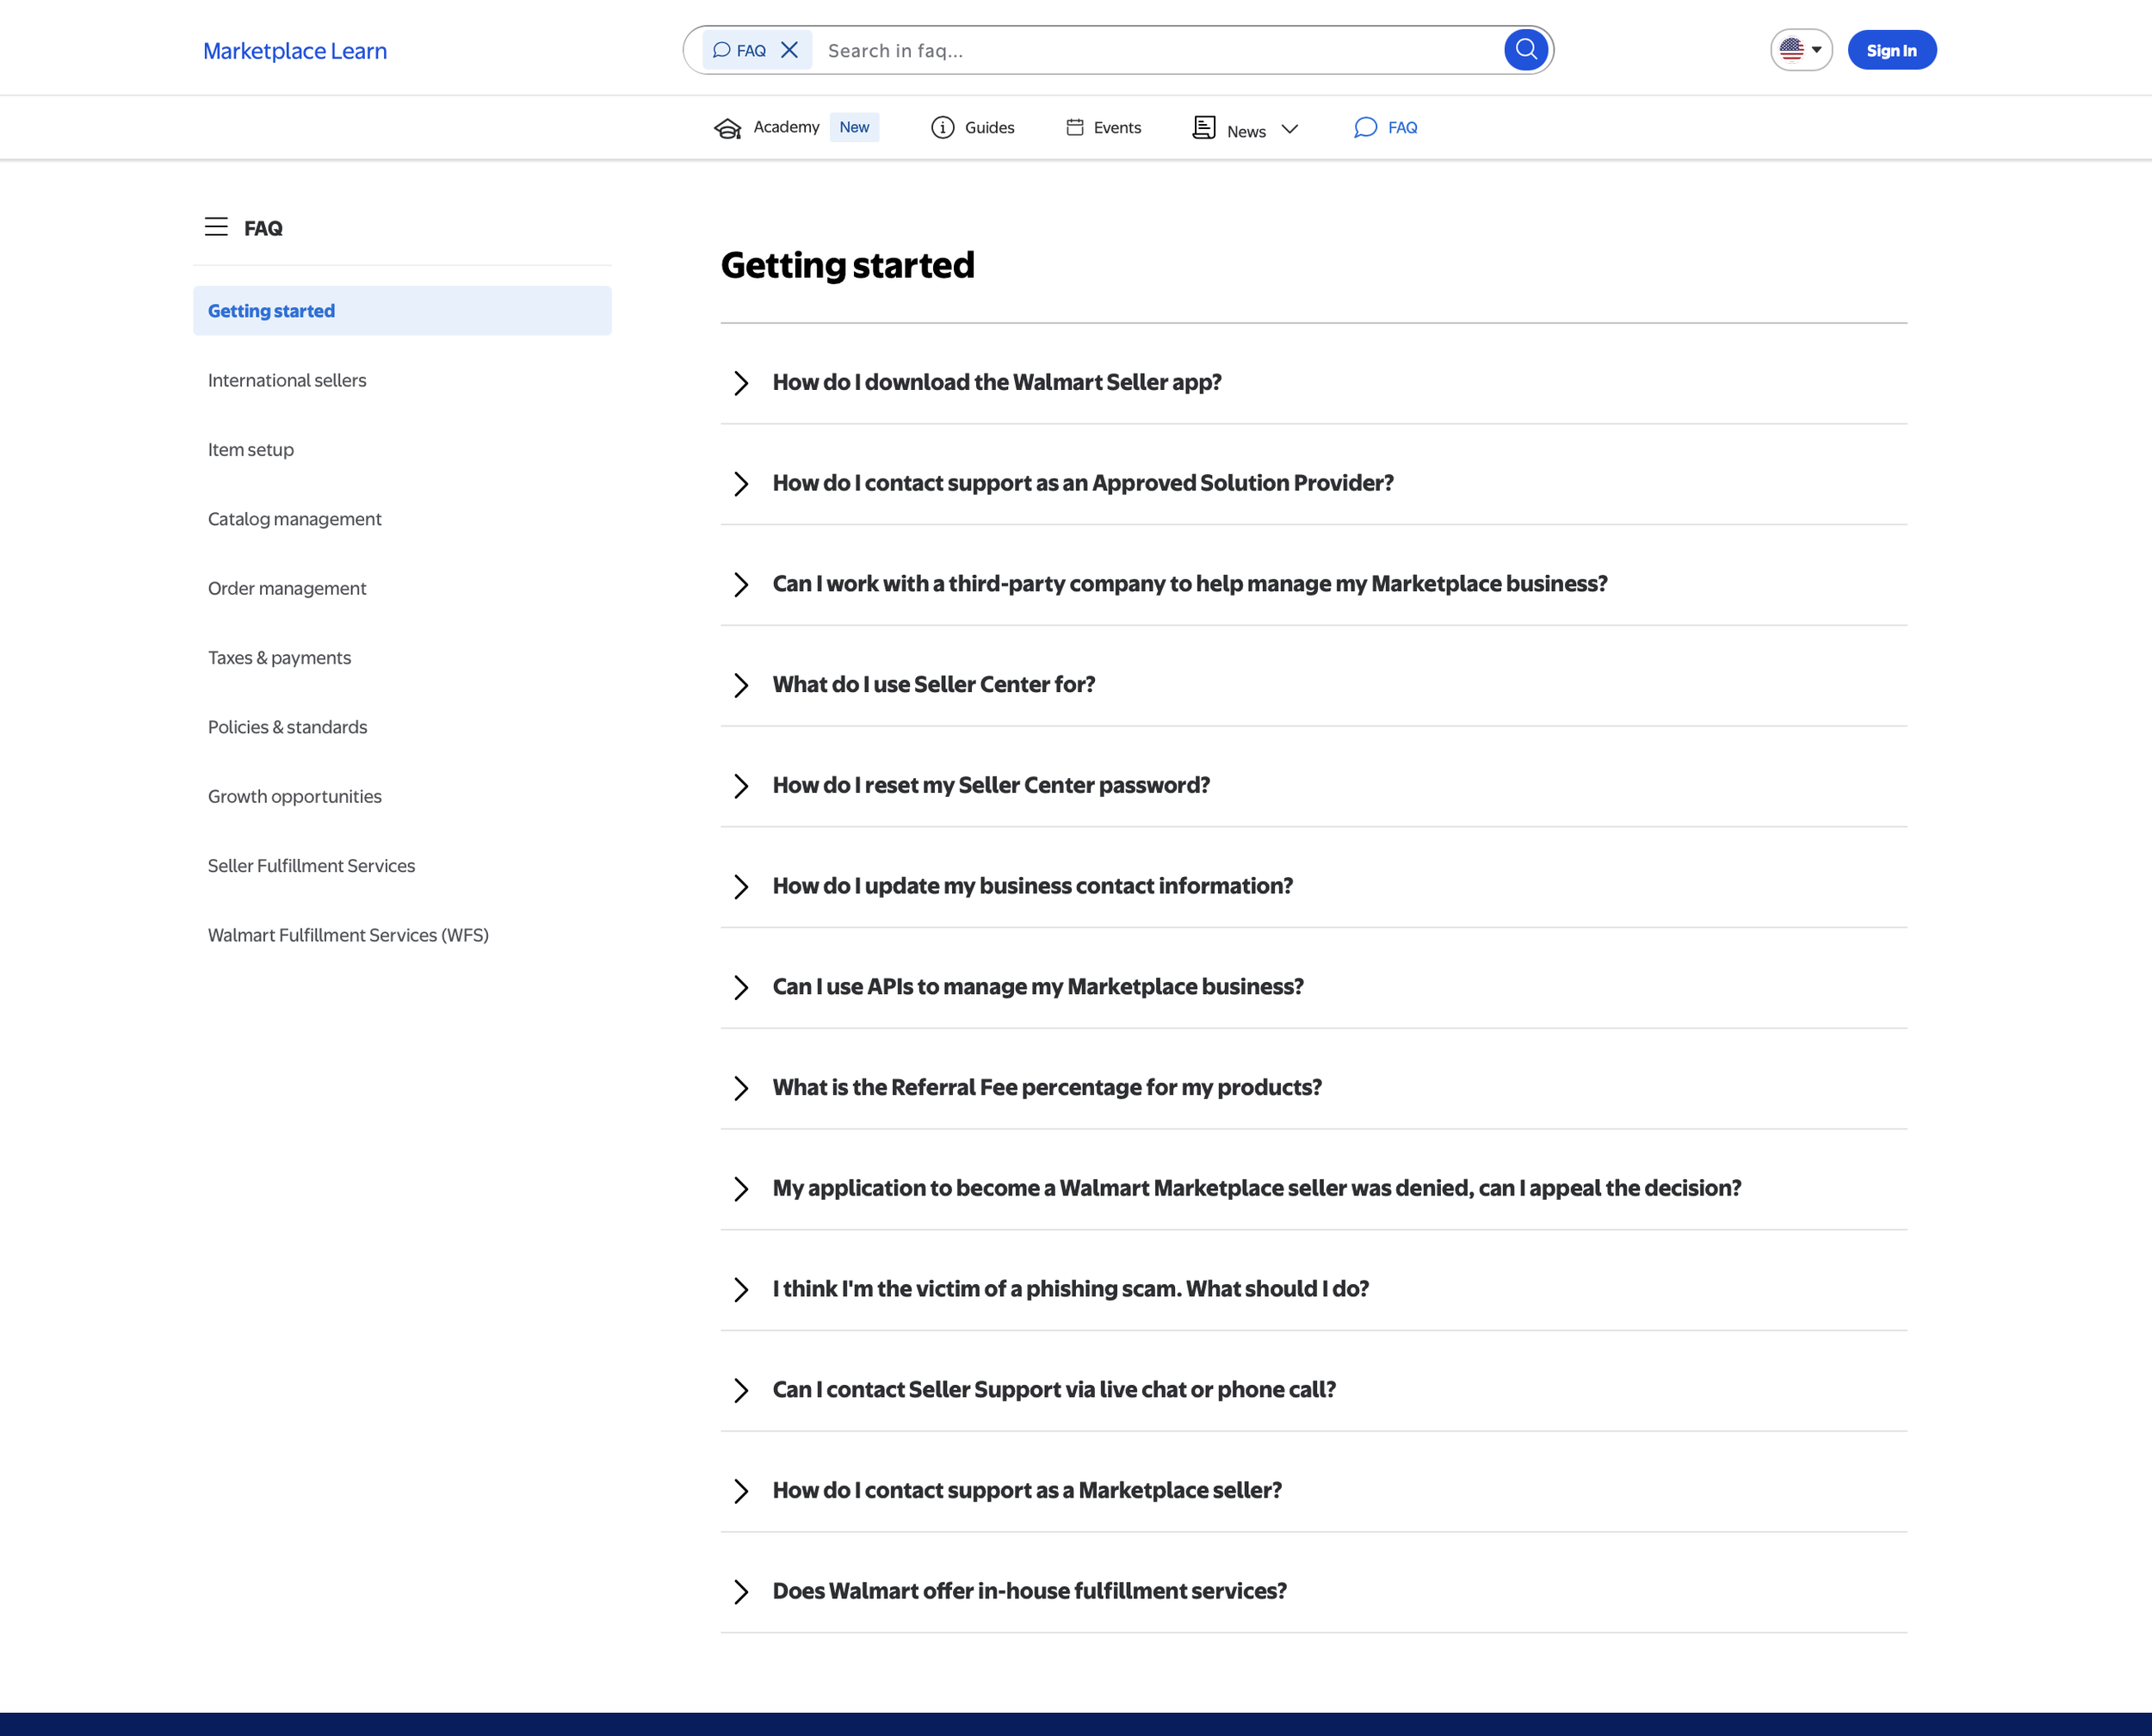This screenshot has height=1736, width=2152.
Task: Select International sellers in sidebar
Action: 287,380
